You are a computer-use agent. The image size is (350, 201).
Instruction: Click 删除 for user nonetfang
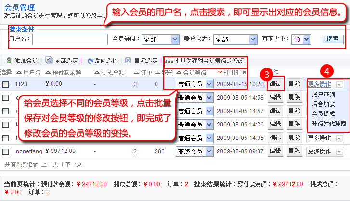295,151
